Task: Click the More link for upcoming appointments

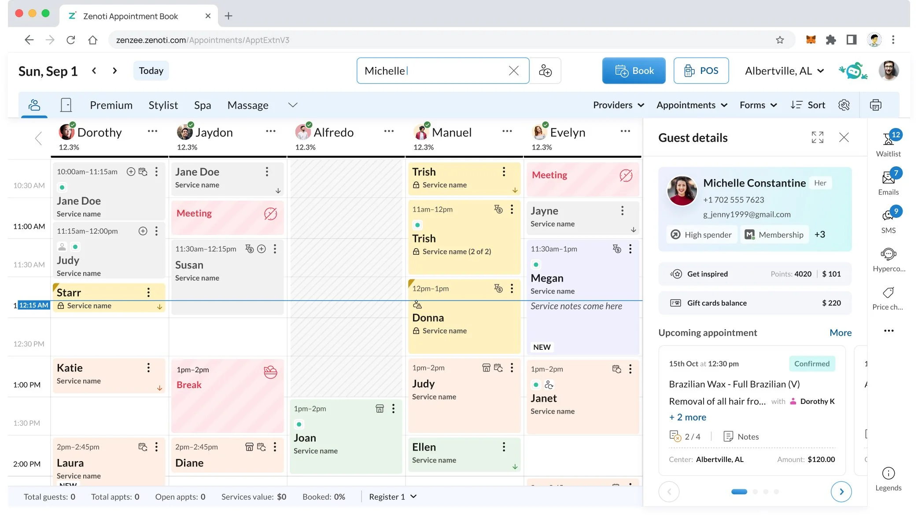Action: 840,333
